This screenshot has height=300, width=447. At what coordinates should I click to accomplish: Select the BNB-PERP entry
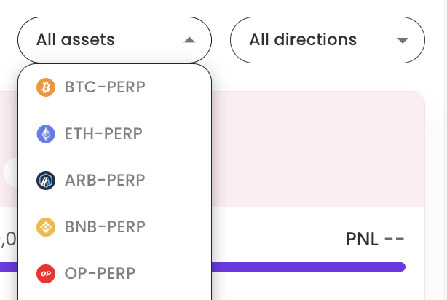coord(105,227)
